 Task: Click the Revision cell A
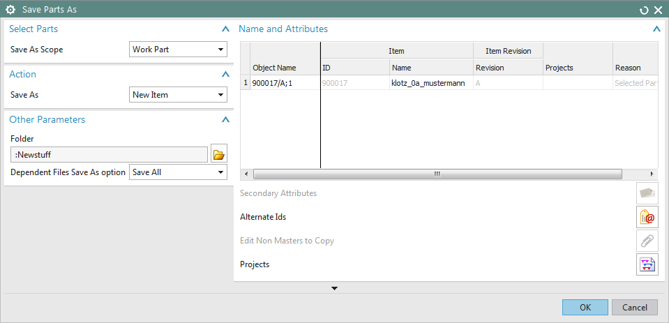[508, 83]
